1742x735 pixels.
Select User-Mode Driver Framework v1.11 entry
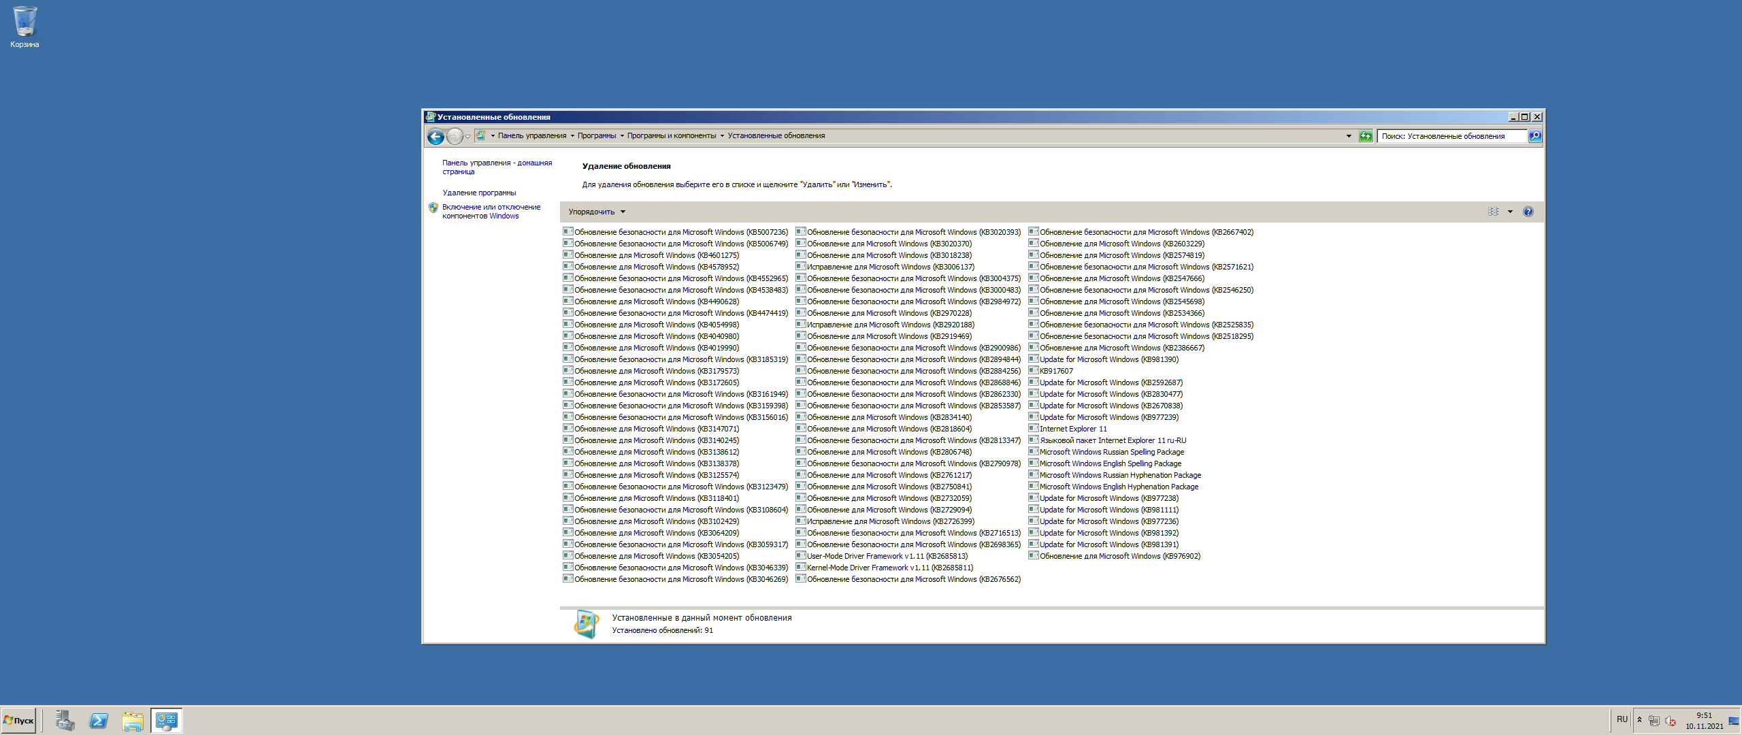[882, 556]
